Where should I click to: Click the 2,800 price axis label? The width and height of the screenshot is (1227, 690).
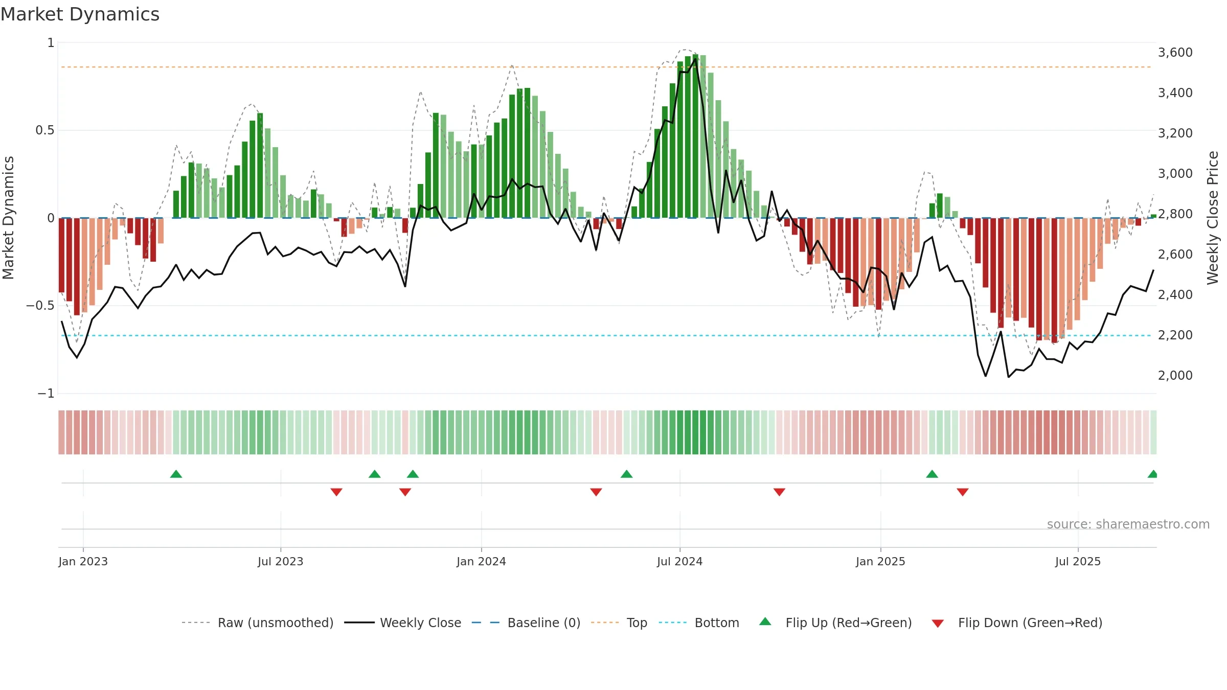[1175, 214]
